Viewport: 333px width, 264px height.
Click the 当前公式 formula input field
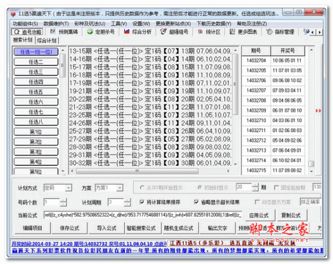click(143, 215)
